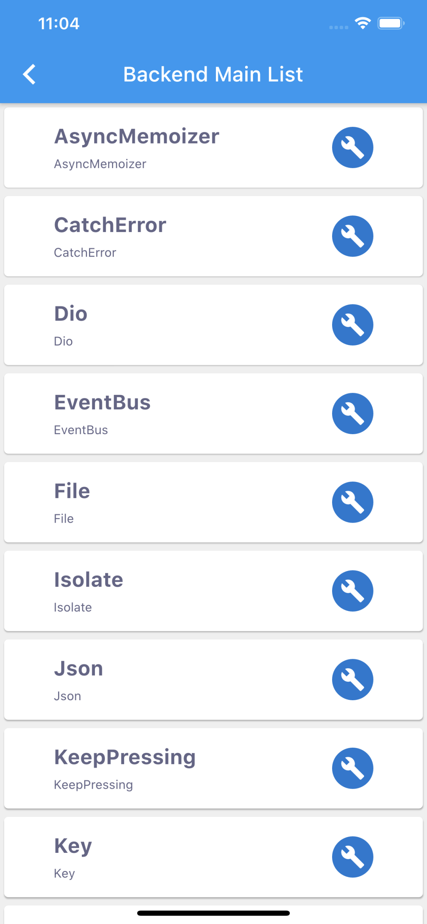
Task: Select the EventBus wrench icon
Action: point(352,414)
